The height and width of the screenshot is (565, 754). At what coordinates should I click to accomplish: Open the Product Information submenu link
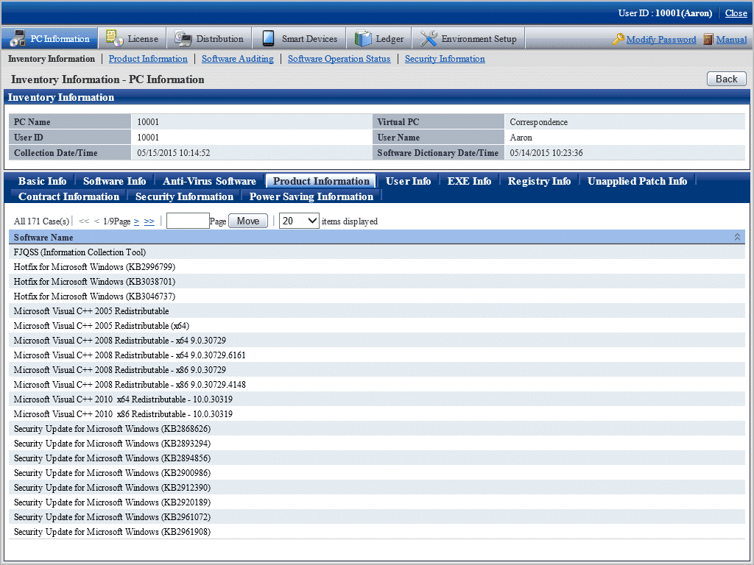pyautogui.click(x=147, y=59)
